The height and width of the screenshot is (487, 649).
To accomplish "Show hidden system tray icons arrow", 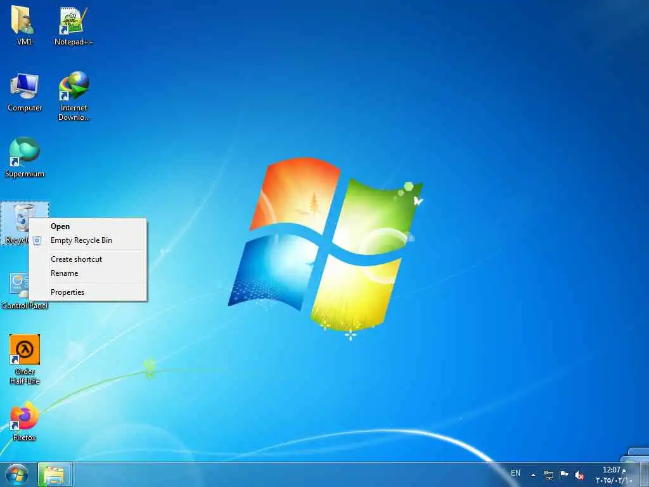I will pyautogui.click(x=533, y=475).
